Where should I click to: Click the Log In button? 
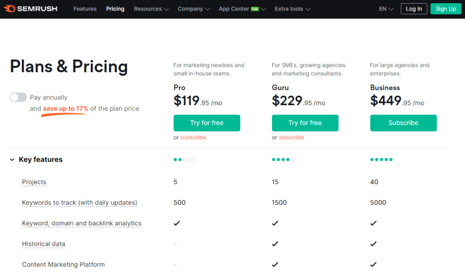tap(414, 9)
